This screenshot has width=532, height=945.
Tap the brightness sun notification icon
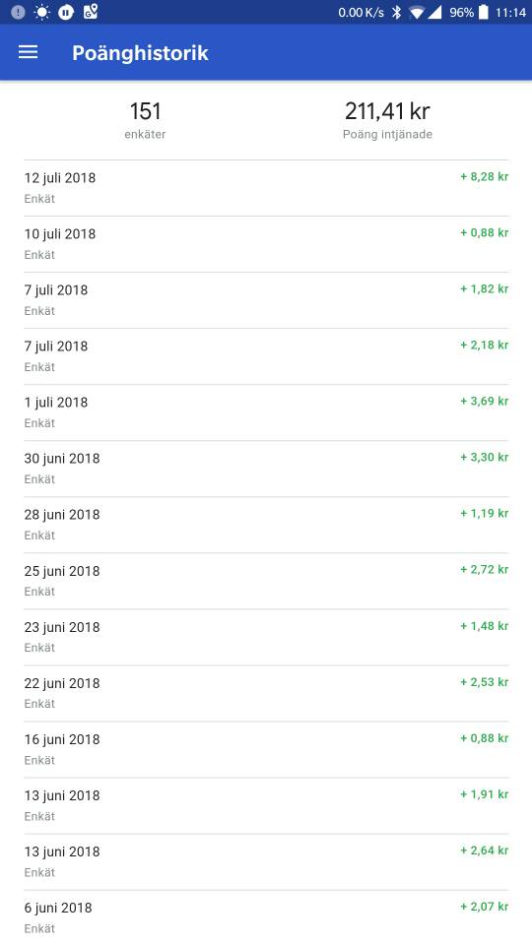tap(41, 12)
